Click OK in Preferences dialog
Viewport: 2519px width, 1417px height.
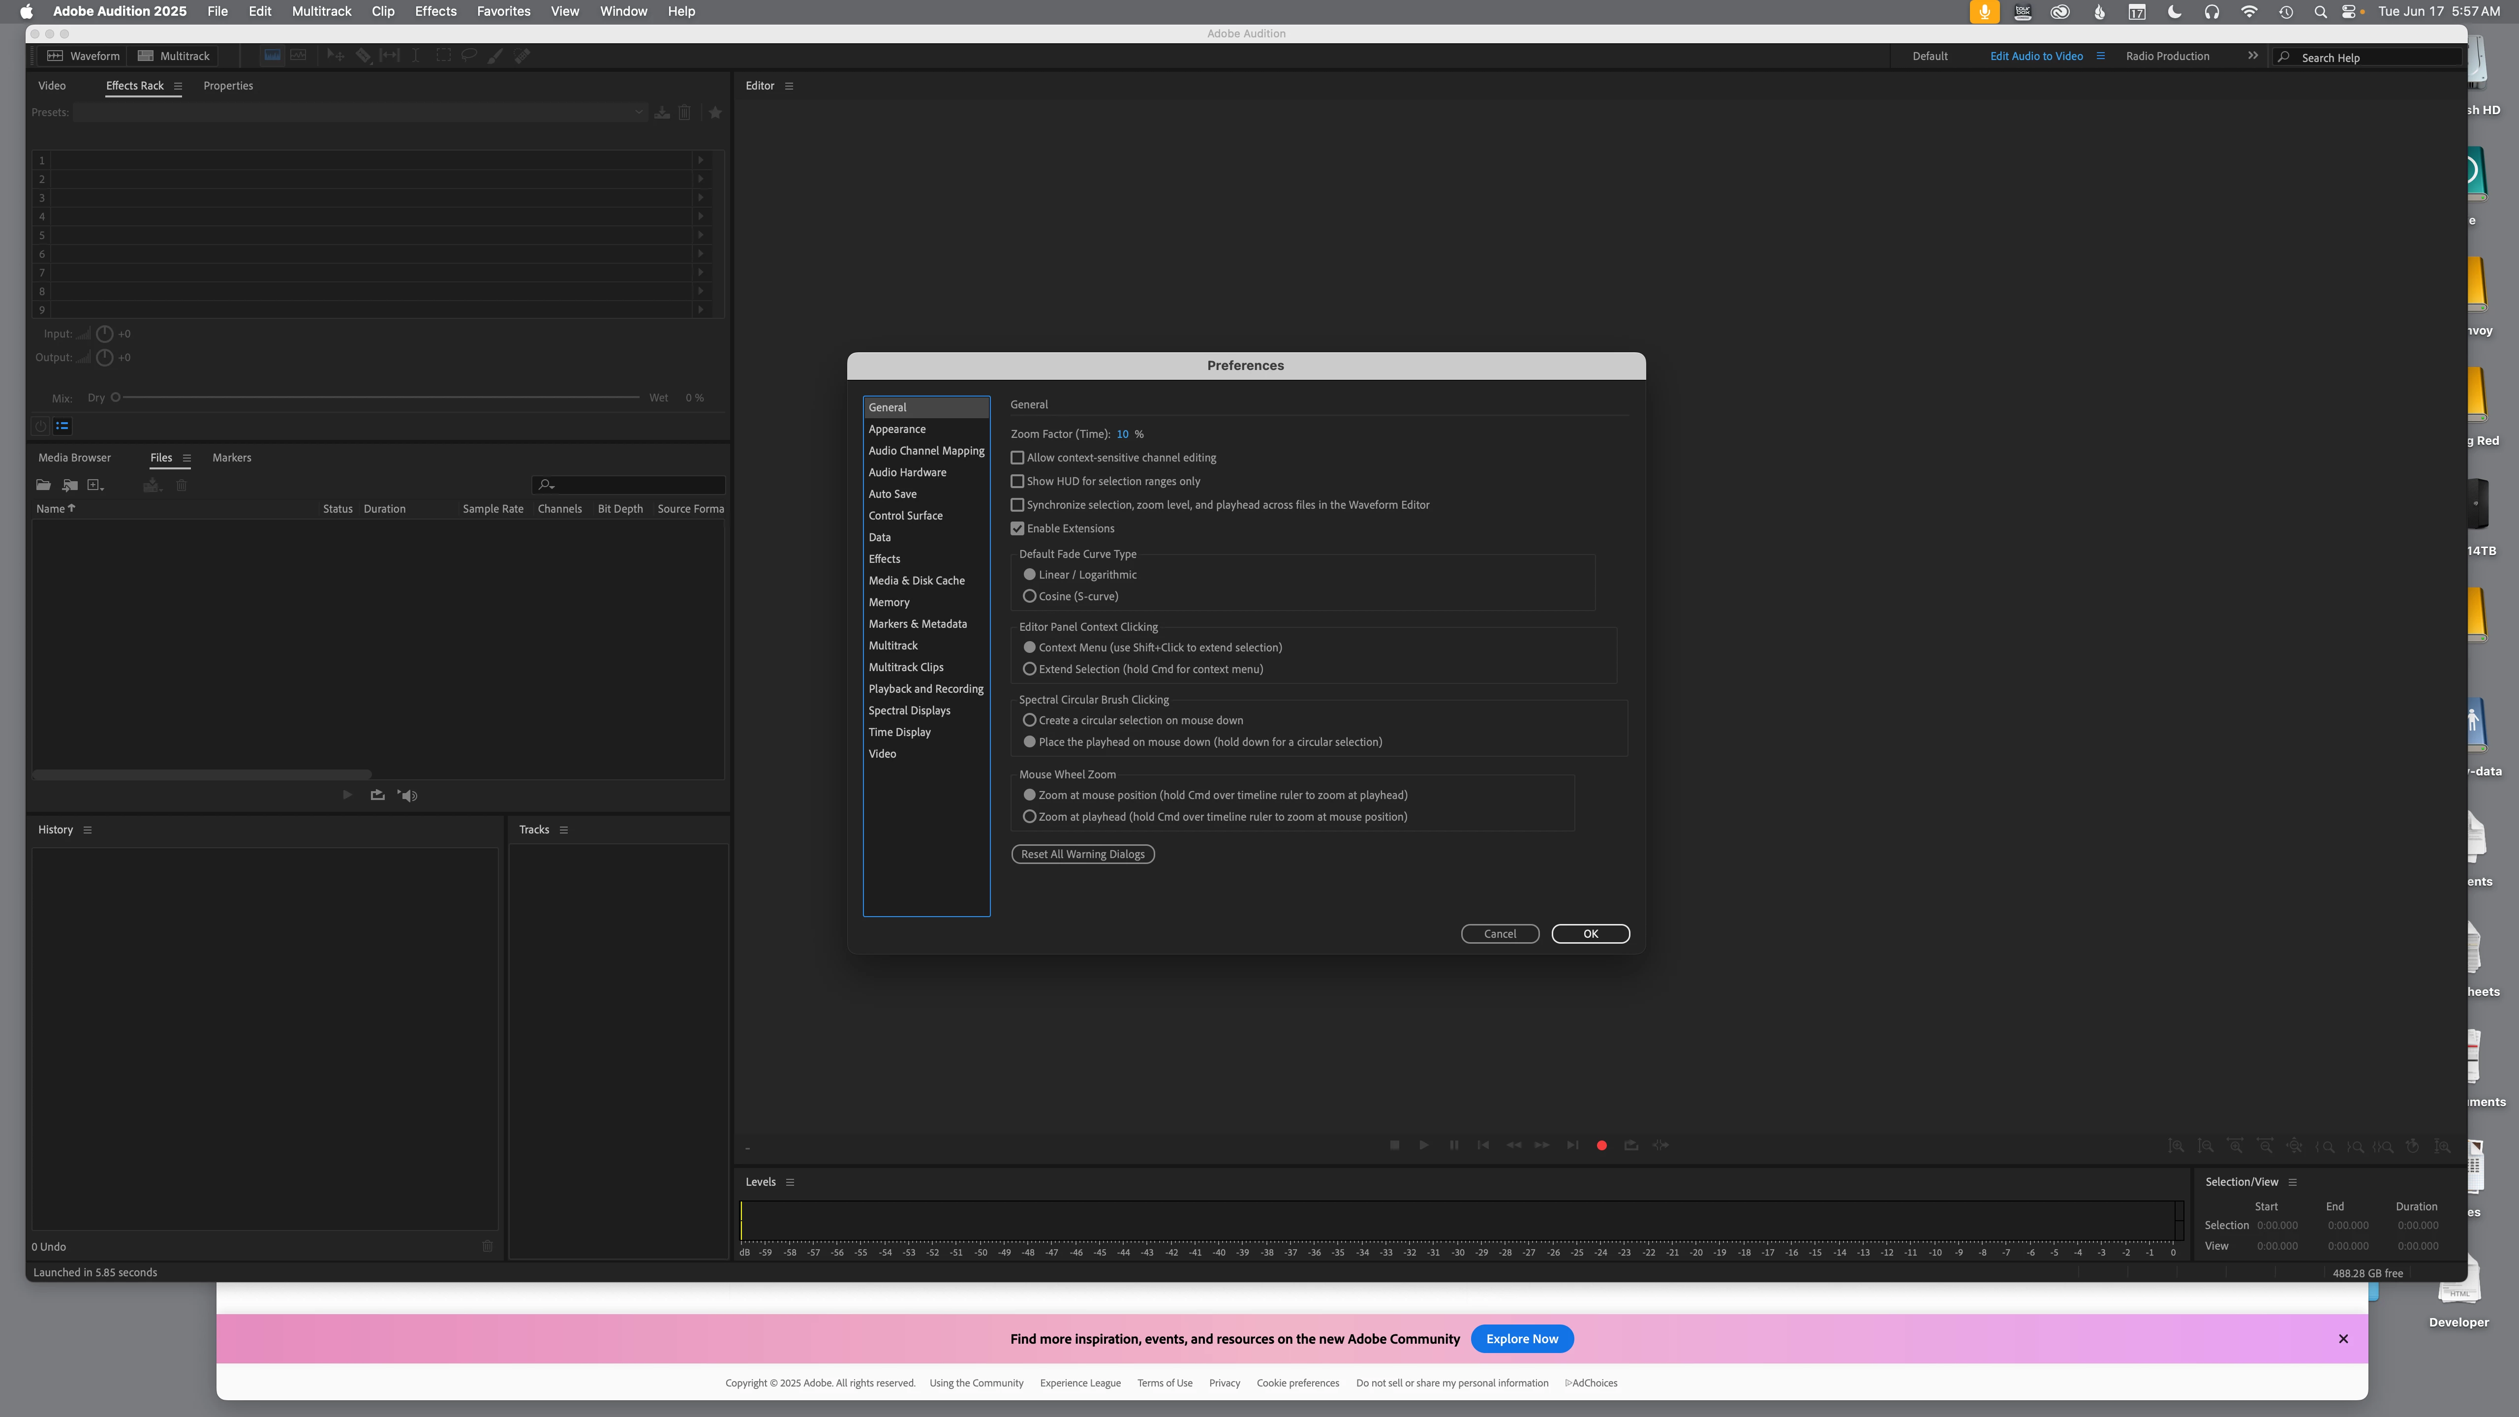click(x=1590, y=934)
